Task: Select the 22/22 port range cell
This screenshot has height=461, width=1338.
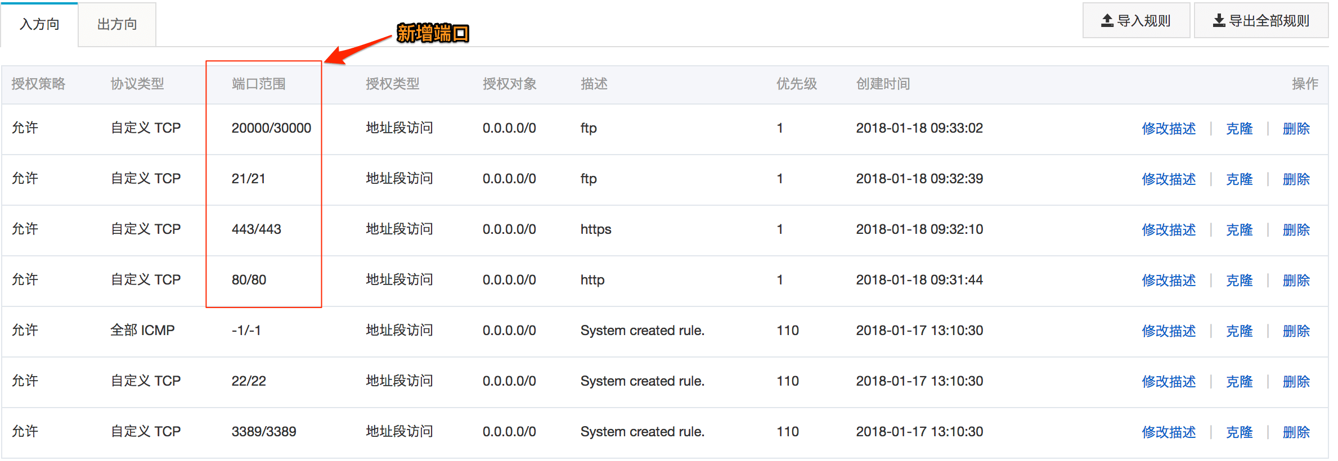Action: tap(249, 381)
